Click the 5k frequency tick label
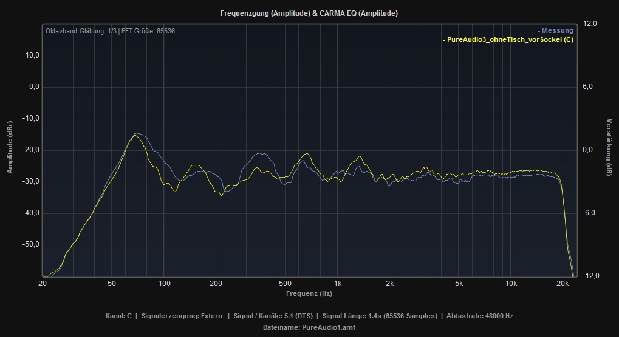Viewport: 619px width, 337px height. [459, 284]
